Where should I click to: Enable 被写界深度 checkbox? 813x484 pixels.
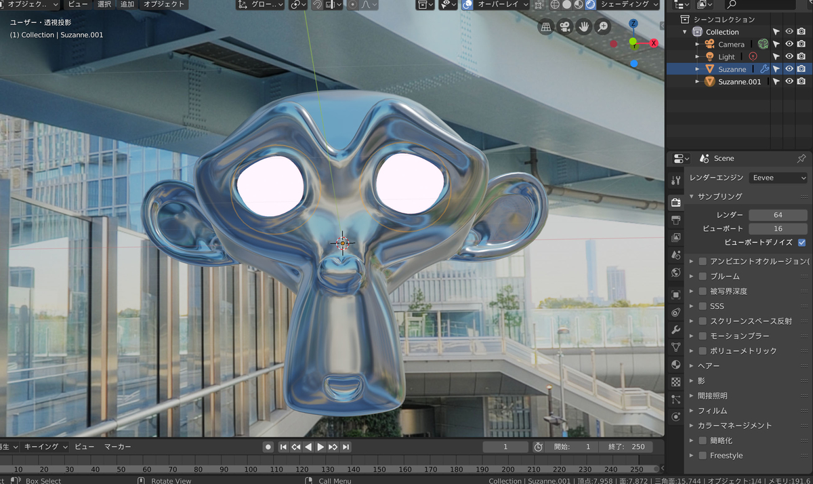[703, 291]
